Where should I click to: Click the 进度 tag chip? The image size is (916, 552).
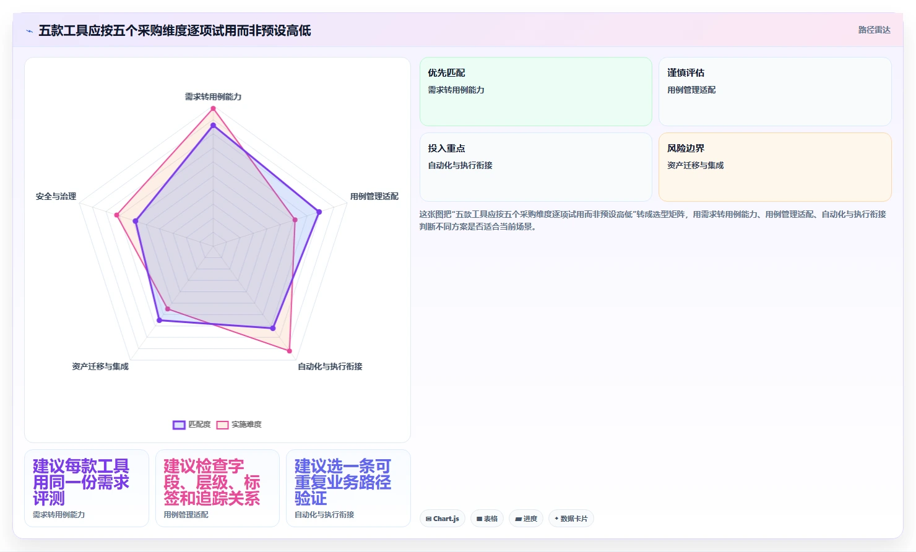coord(526,519)
